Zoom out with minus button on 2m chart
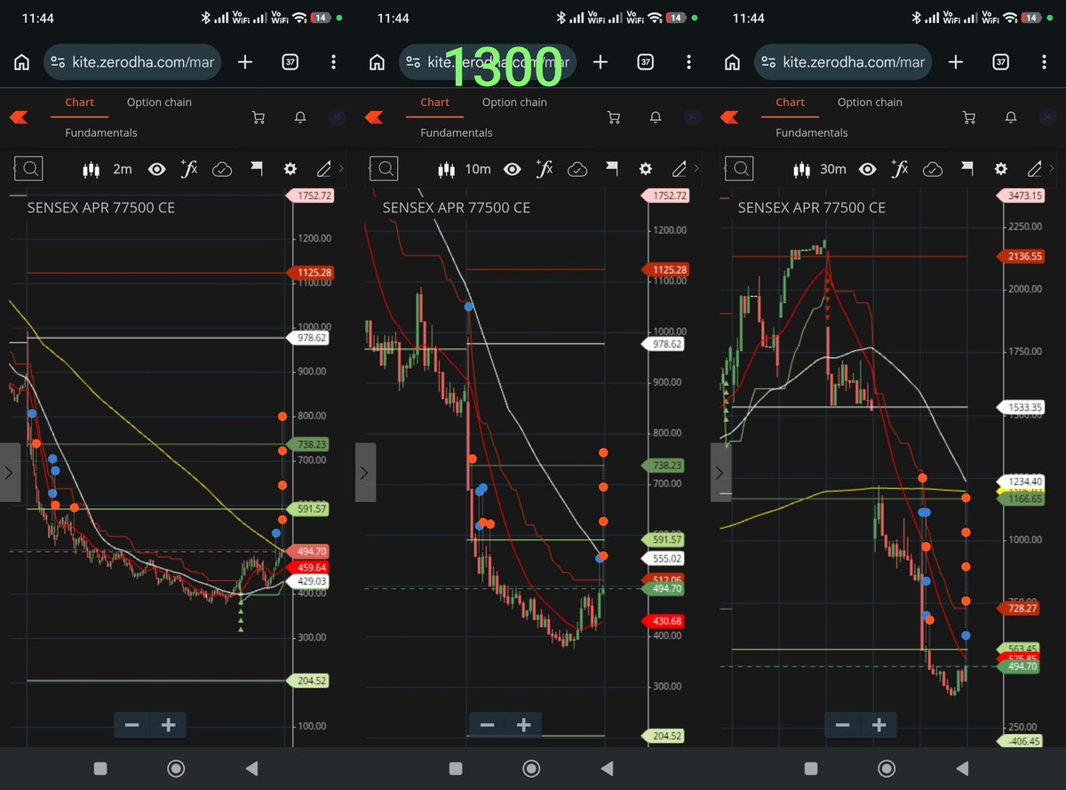This screenshot has width=1066, height=790. click(131, 725)
